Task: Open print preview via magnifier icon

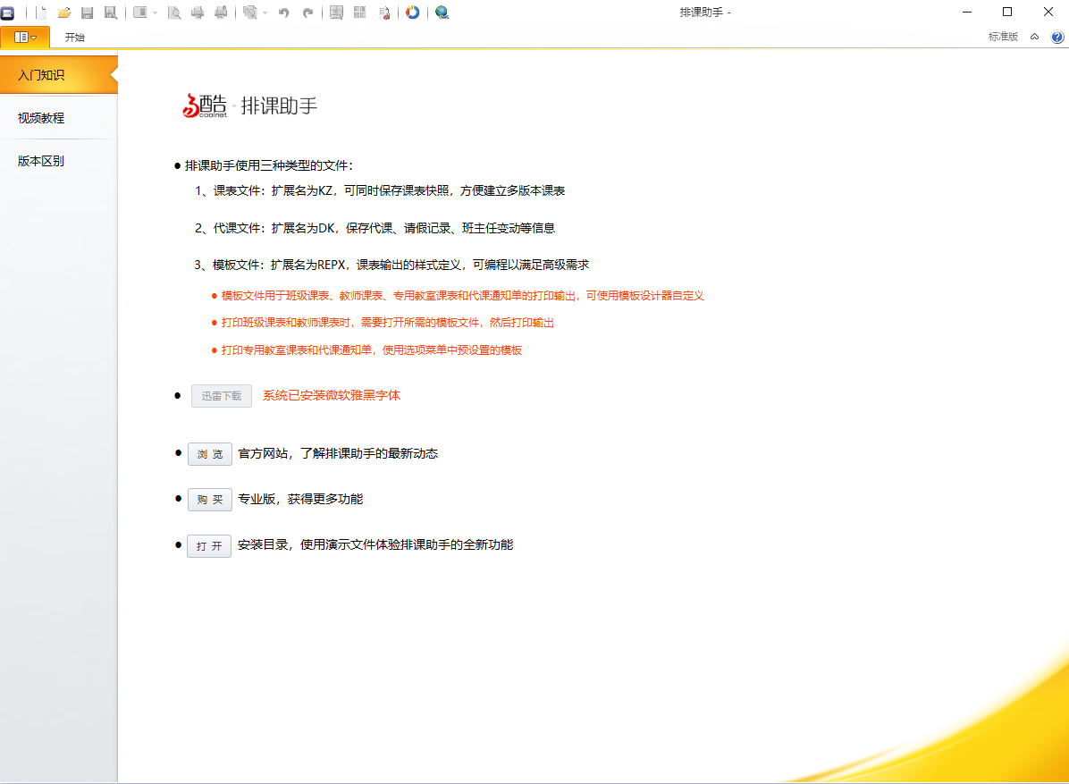Action: click(x=174, y=13)
